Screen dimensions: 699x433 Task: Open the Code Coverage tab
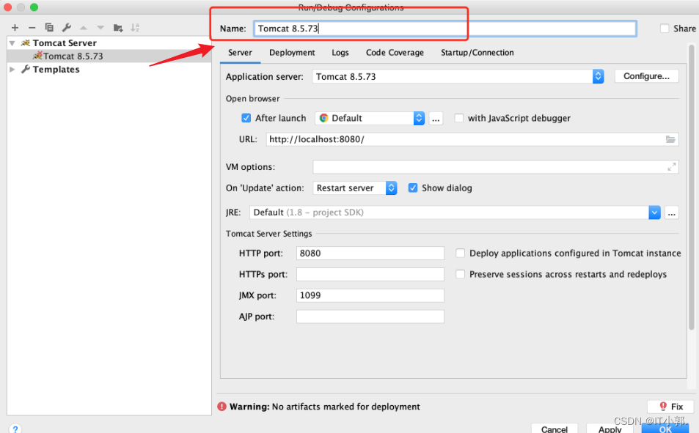pos(395,53)
